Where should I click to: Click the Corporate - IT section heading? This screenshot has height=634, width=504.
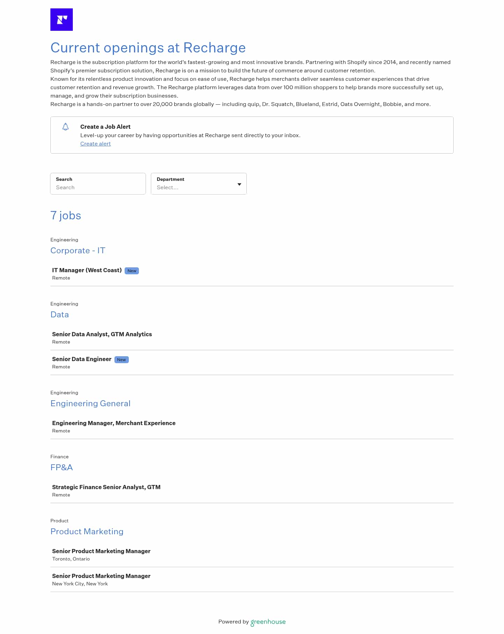[x=78, y=251]
